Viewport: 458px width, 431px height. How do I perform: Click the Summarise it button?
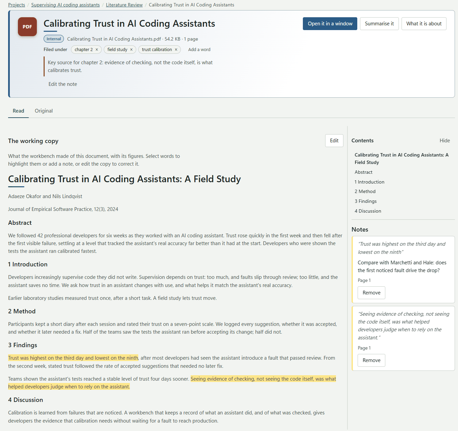coord(379,24)
